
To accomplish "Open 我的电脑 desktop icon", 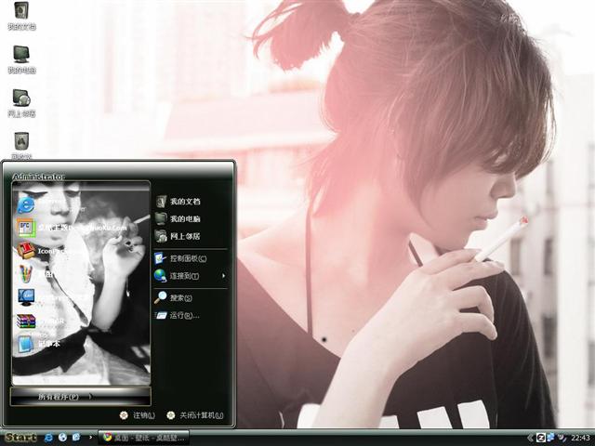I will pyautogui.click(x=21, y=59).
